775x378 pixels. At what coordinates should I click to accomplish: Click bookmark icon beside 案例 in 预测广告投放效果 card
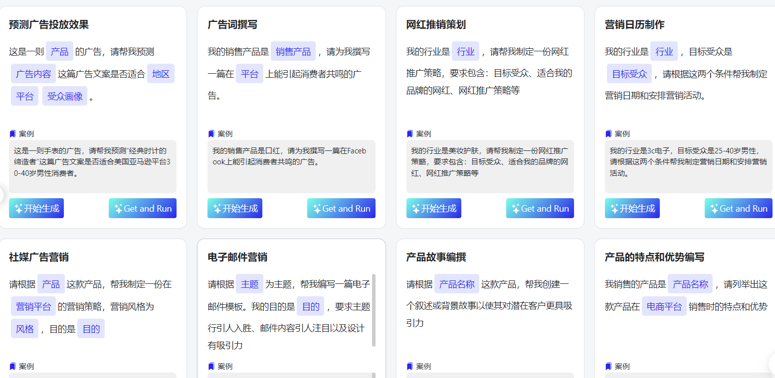pyautogui.click(x=12, y=134)
